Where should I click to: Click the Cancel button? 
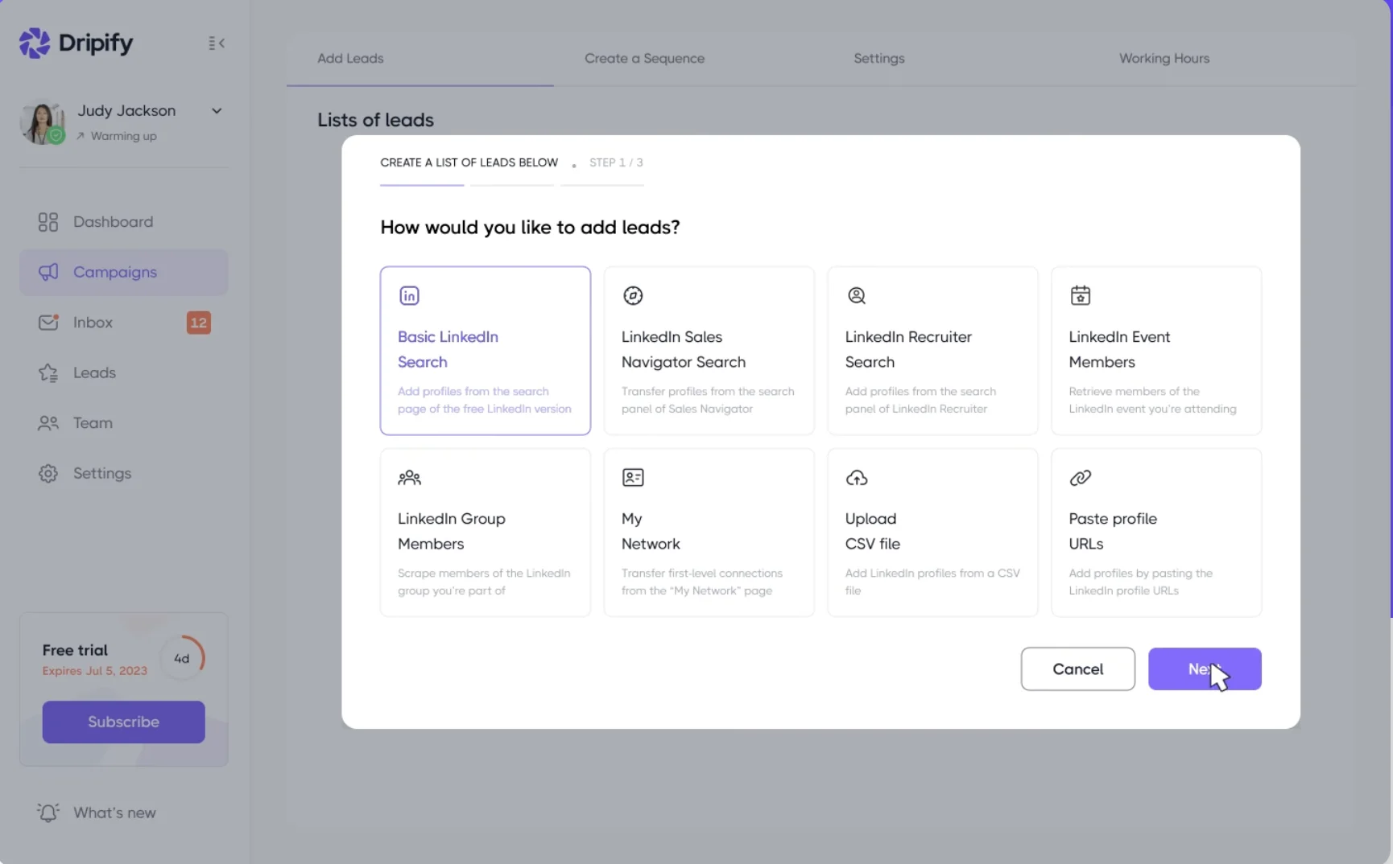1078,669
